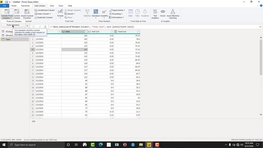Open Task View on the taskbar

[x=76, y=145]
